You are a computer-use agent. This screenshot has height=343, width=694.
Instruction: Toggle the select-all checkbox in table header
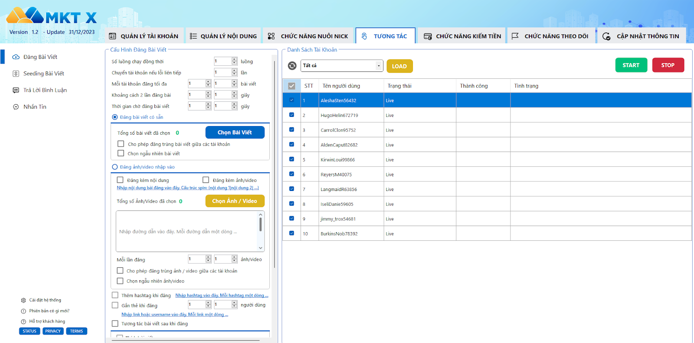pyautogui.click(x=291, y=86)
